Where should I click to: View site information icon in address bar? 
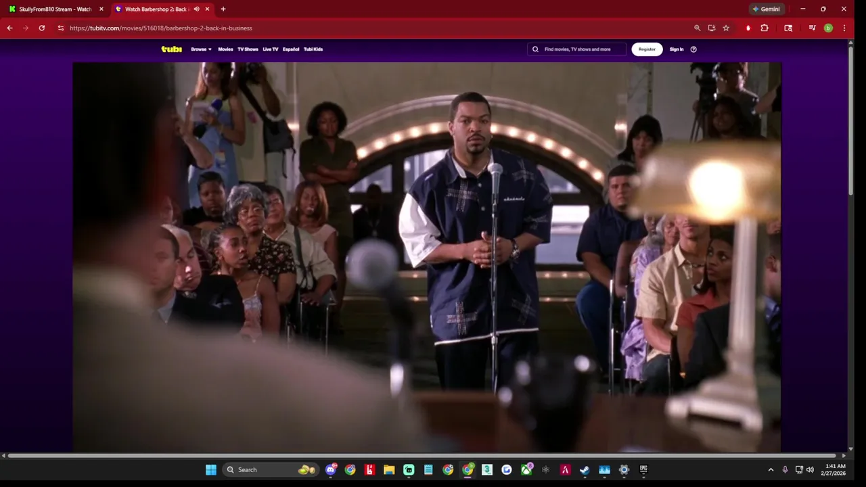[61, 28]
